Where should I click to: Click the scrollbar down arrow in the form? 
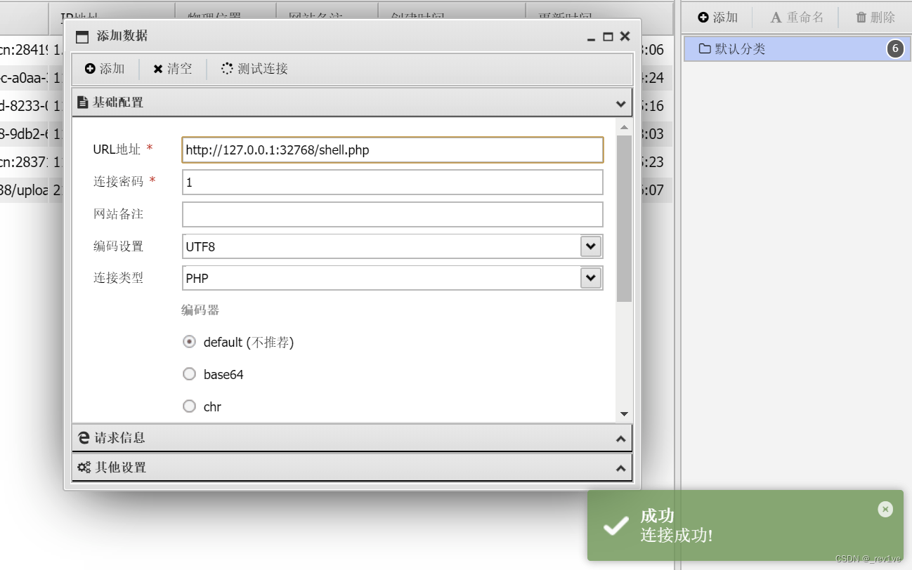click(x=624, y=415)
